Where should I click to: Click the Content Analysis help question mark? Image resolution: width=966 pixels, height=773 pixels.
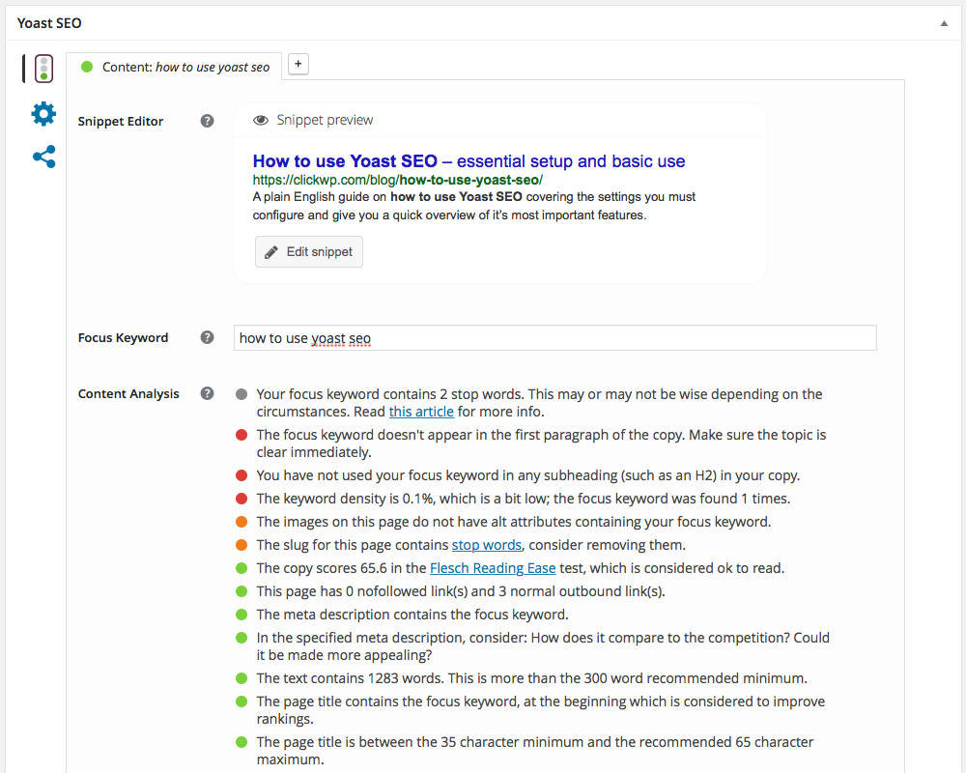point(207,394)
